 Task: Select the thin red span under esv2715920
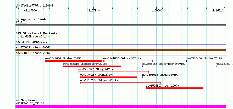point(114,72)
